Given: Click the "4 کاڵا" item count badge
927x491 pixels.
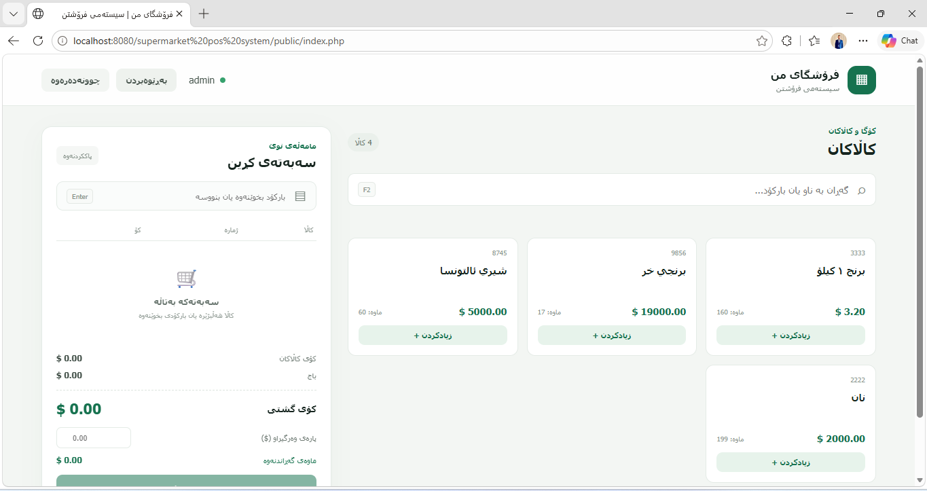Looking at the screenshot, I should [x=363, y=143].
